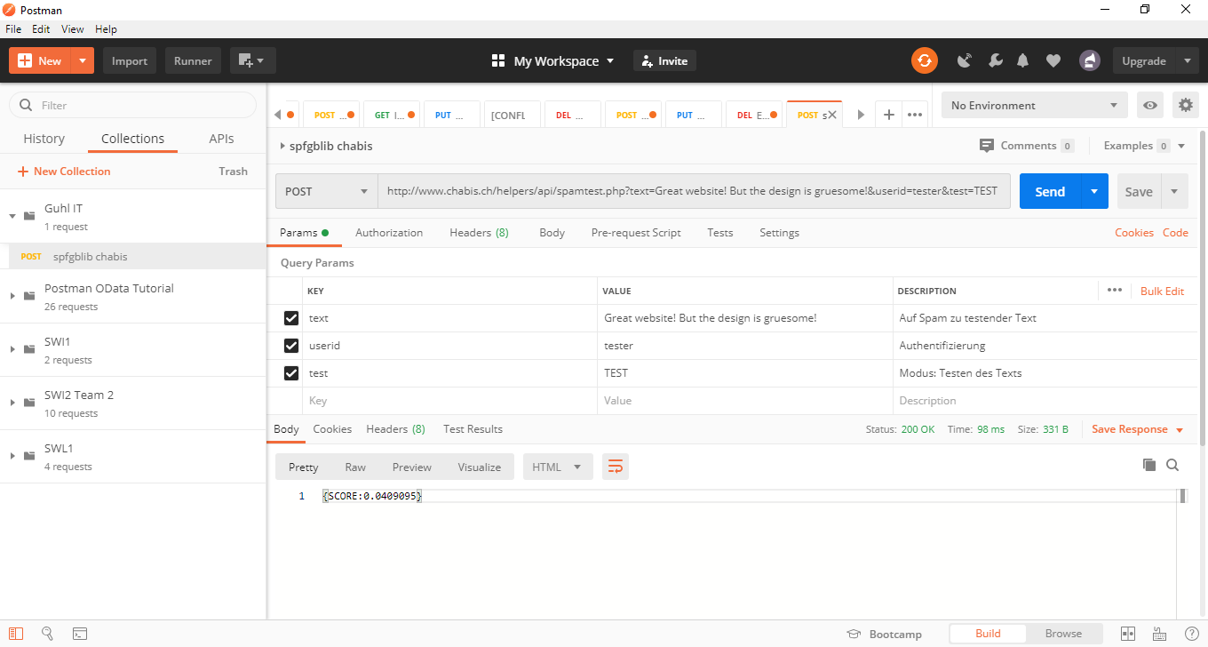Open the response format HTML dropdown

click(x=557, y=467)
